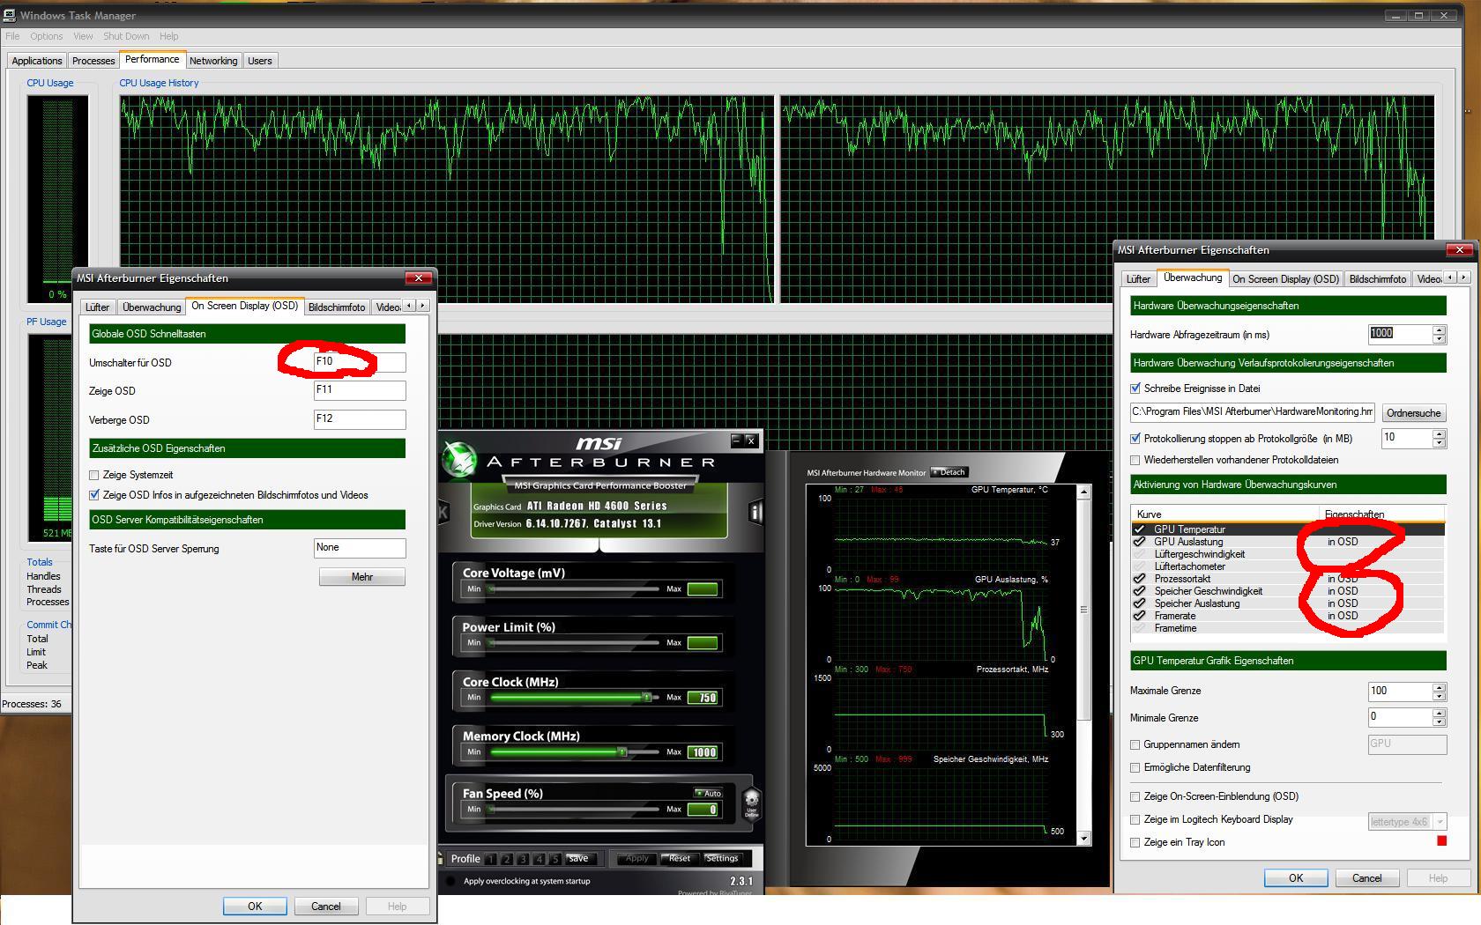Confirm OK in the Überwachung properties dialog
This screenshot has height=925, width=1481.
(x=1296, y=878)
